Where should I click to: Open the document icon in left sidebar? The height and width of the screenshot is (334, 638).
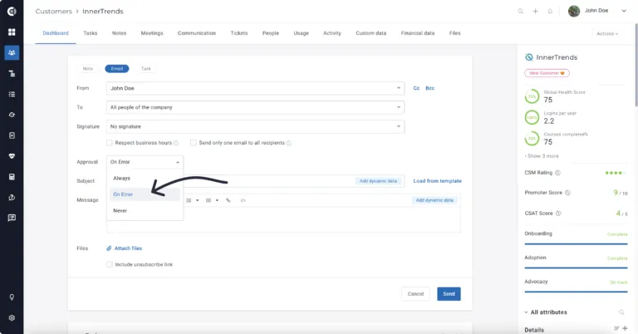[12, 135]
